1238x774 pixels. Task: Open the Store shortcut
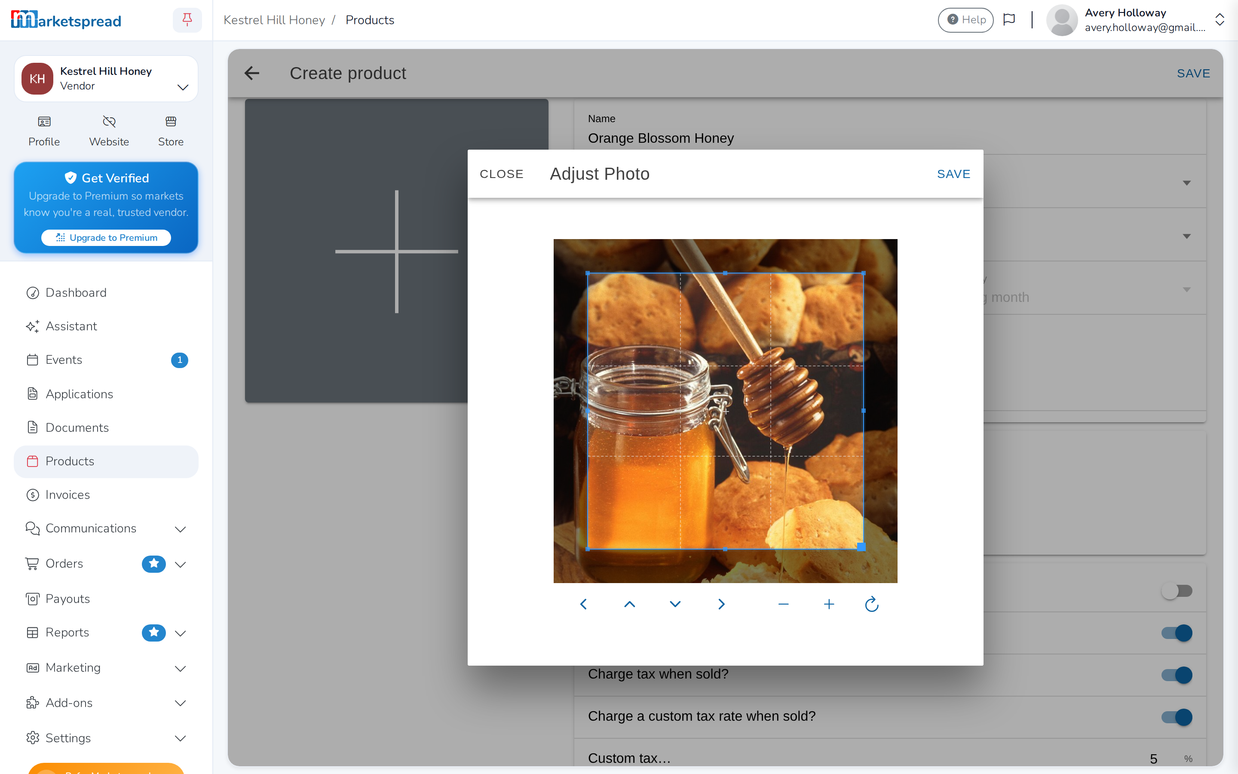171,131
